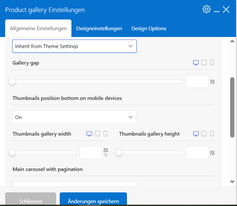
Task: Click the Thumbnails position bottom on mobile devices label
Action: pos(67,98)
